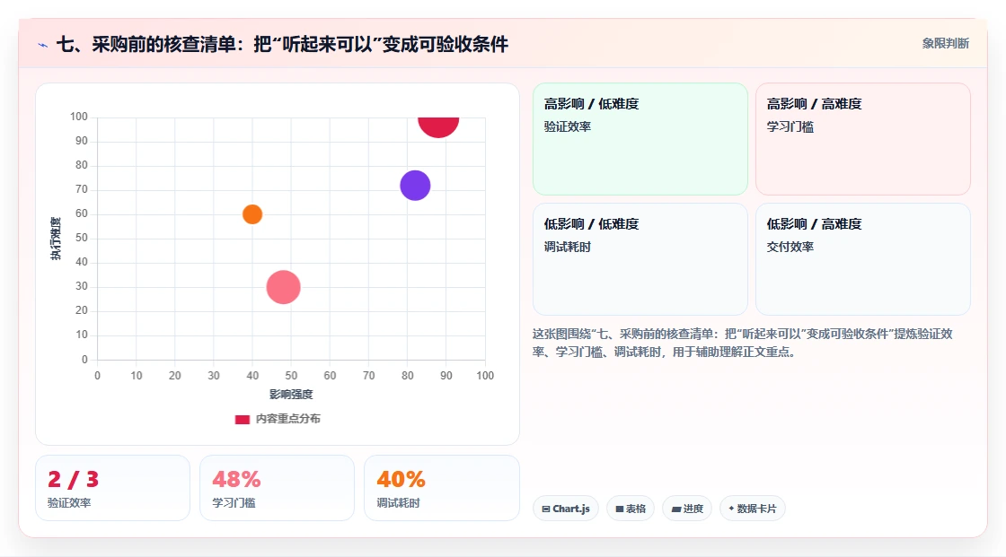The image size is (1006, 557).
Task: Click the 内容重点分布 legend label
Action: (288, 419)
